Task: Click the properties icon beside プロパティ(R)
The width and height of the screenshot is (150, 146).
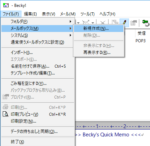Action: 6,97
